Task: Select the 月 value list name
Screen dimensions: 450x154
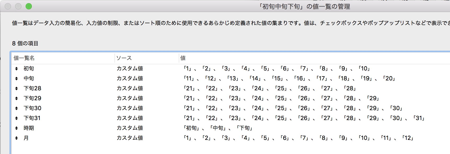Action: [x=26, y=138]
